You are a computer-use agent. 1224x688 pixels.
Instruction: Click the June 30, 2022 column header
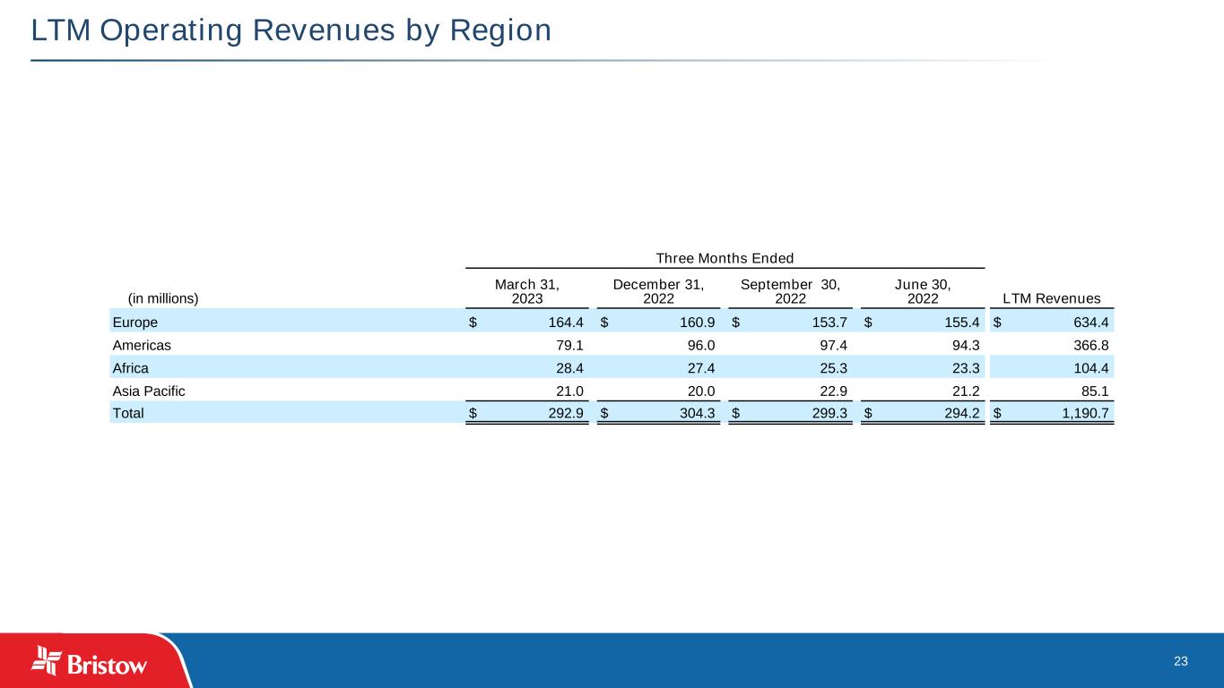[x=923, y=292]
